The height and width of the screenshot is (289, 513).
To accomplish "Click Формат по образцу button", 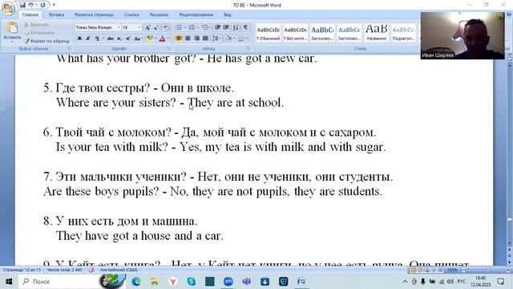I will (x=47, y=41).
